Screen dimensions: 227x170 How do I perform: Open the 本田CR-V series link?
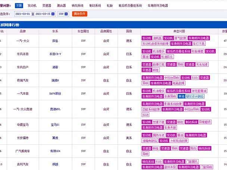55,54
